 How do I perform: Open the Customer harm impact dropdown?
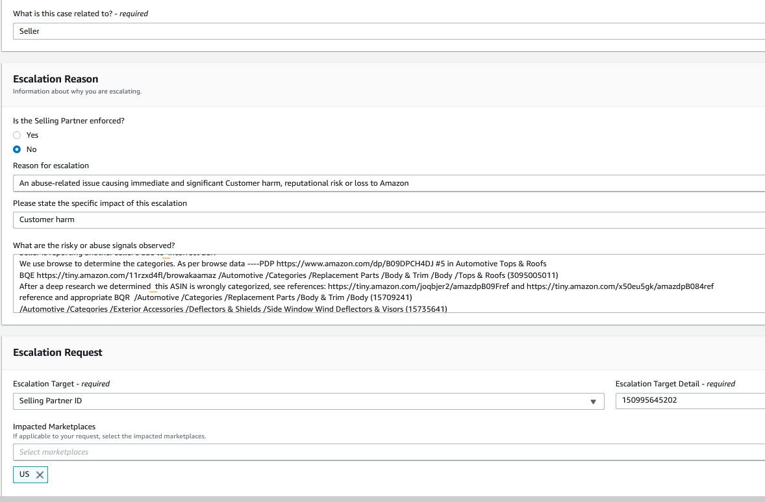(x=388, y=220)
